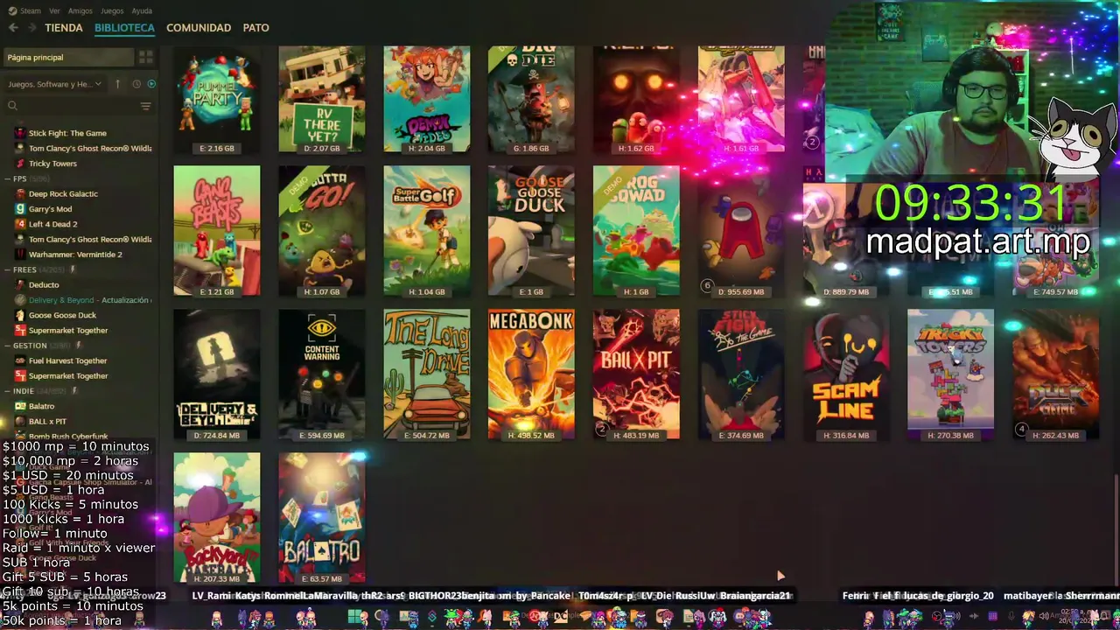This screenshot has width=1120, height=630.
Task: Go back with the left arrow
Action: point(13,28)
